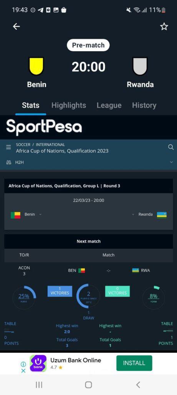Tap the Rwanda flag icon
Screen dimensions: 177x395
click(162, 215)
